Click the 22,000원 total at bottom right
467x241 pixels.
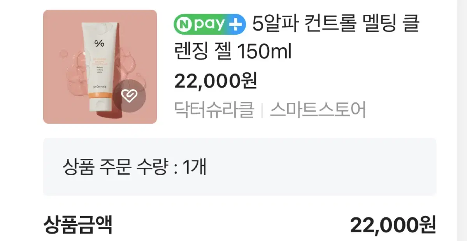[x=393, y=225]
